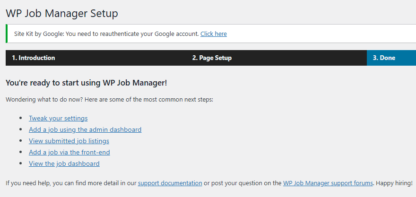Image resolution: width=416 pixels, height=197 pixels.
Task: Visit the WP Job Manager support forums
Action: (x=328, y=183)
